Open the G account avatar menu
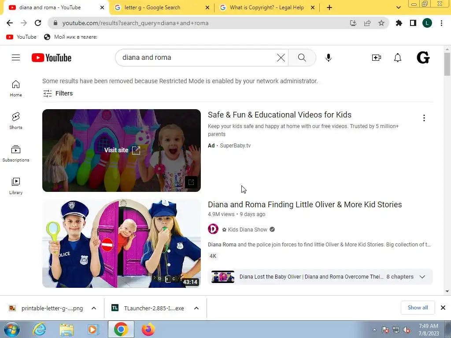This screenshot has height=338, width=451. pos(423,58)
